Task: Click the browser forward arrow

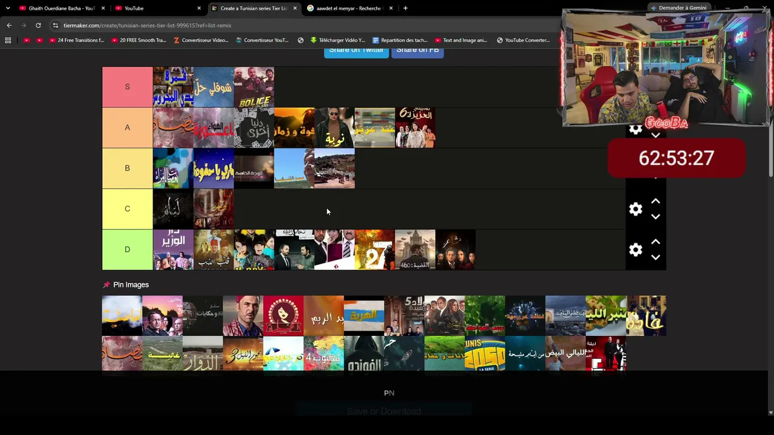Action: click(24, 25)
